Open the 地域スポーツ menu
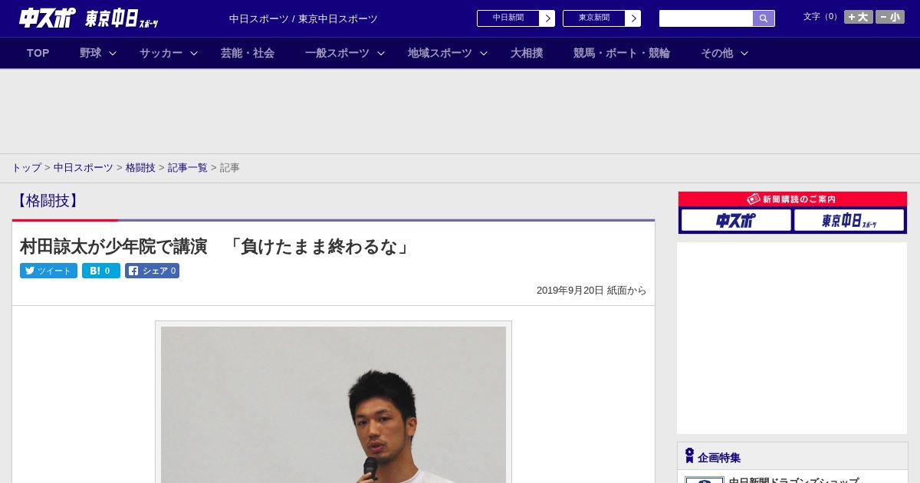Screen dimensions: 920x483 point(440,53)
